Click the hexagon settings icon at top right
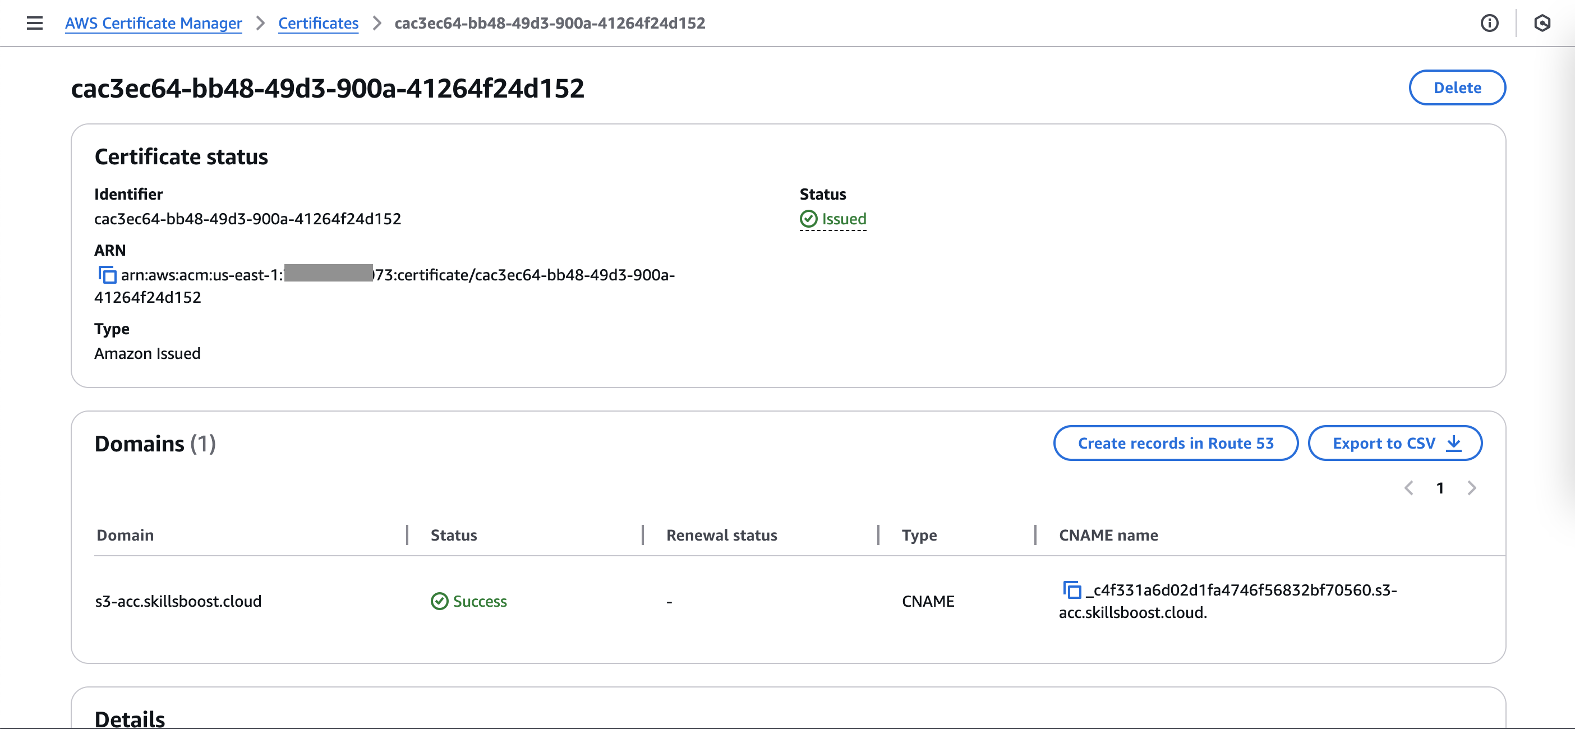This screenshot has width=1575, height=729. (x=1541, y=23)
